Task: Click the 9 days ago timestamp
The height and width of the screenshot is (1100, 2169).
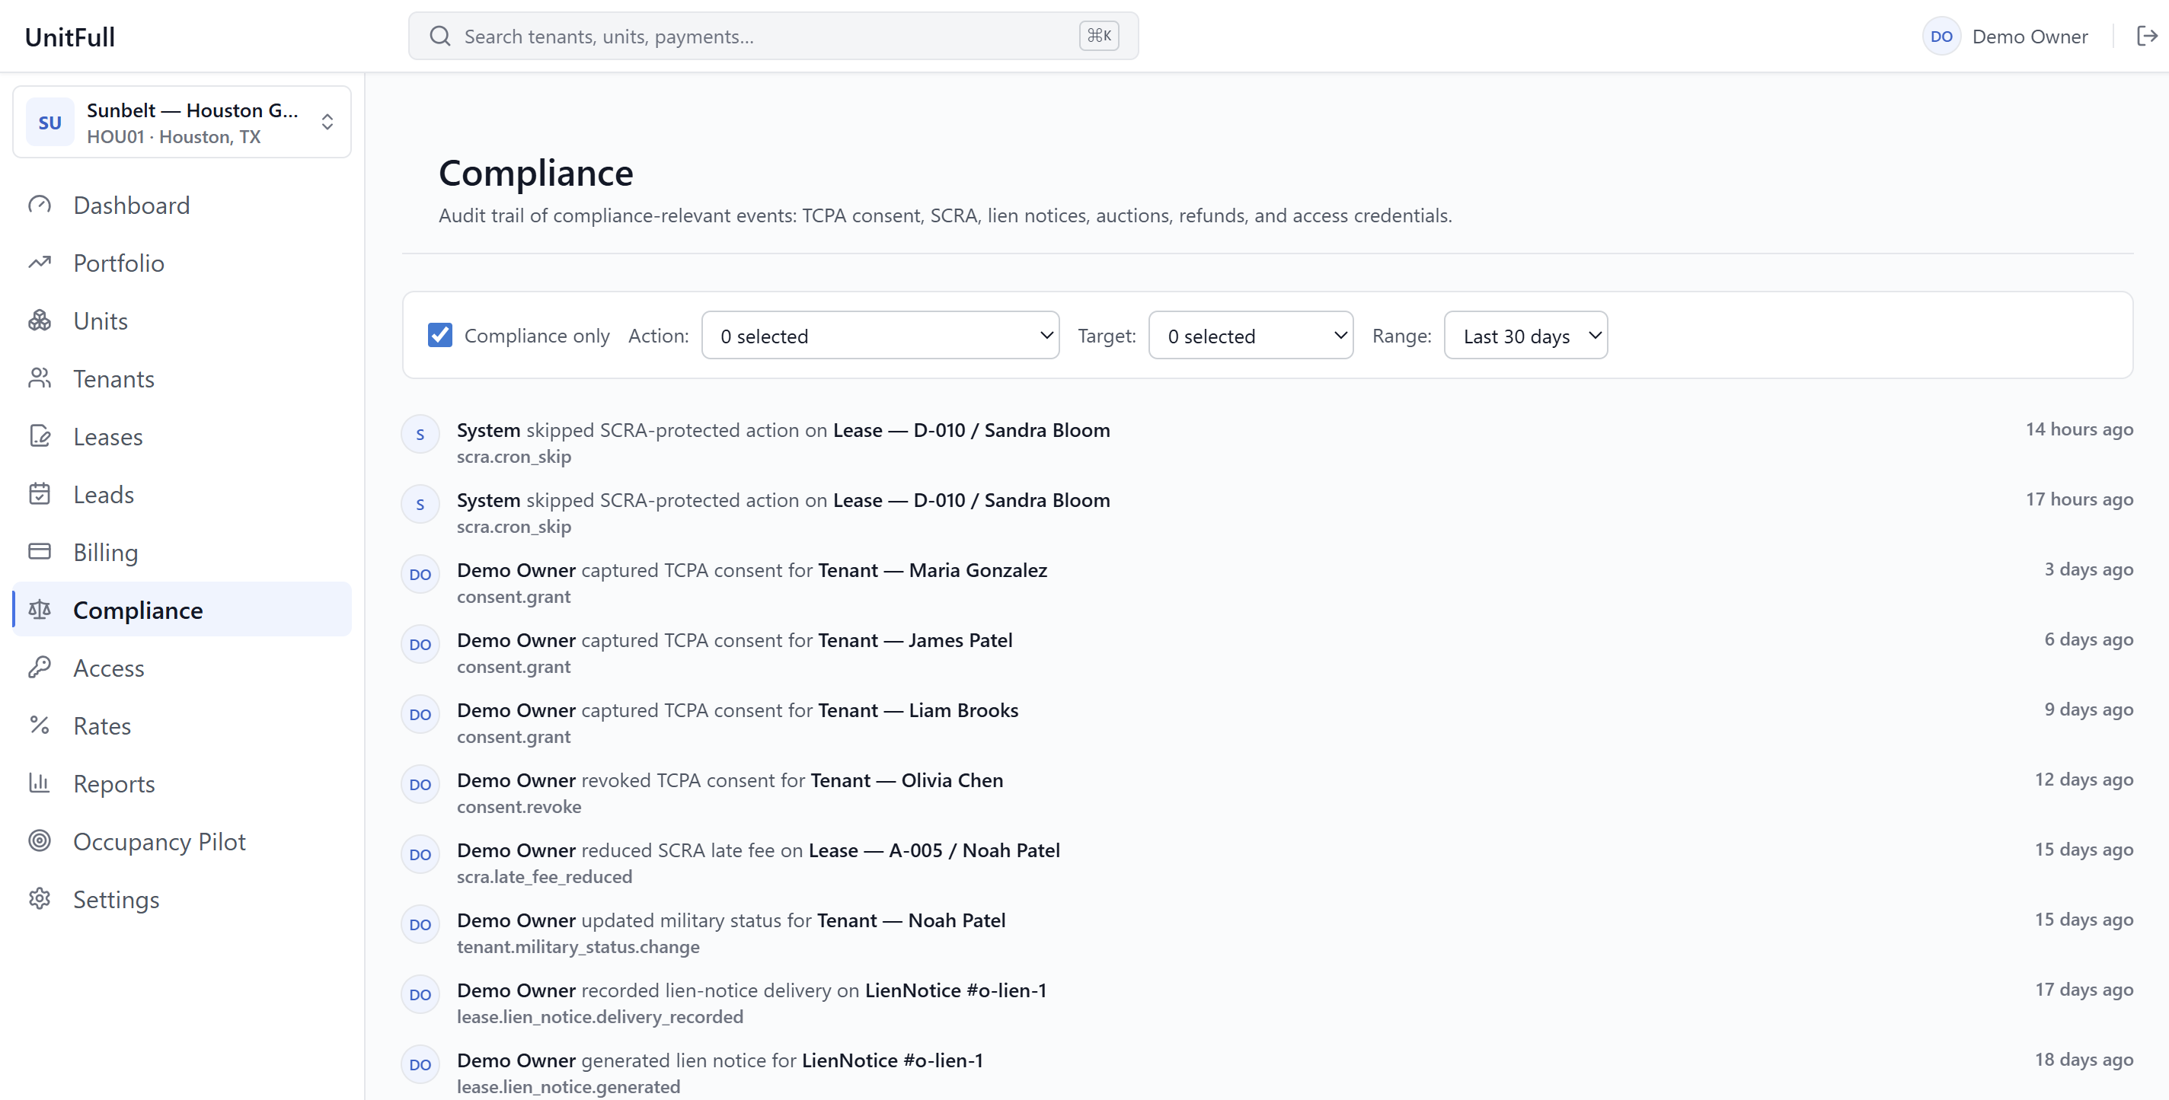Action: [2089, 709]
